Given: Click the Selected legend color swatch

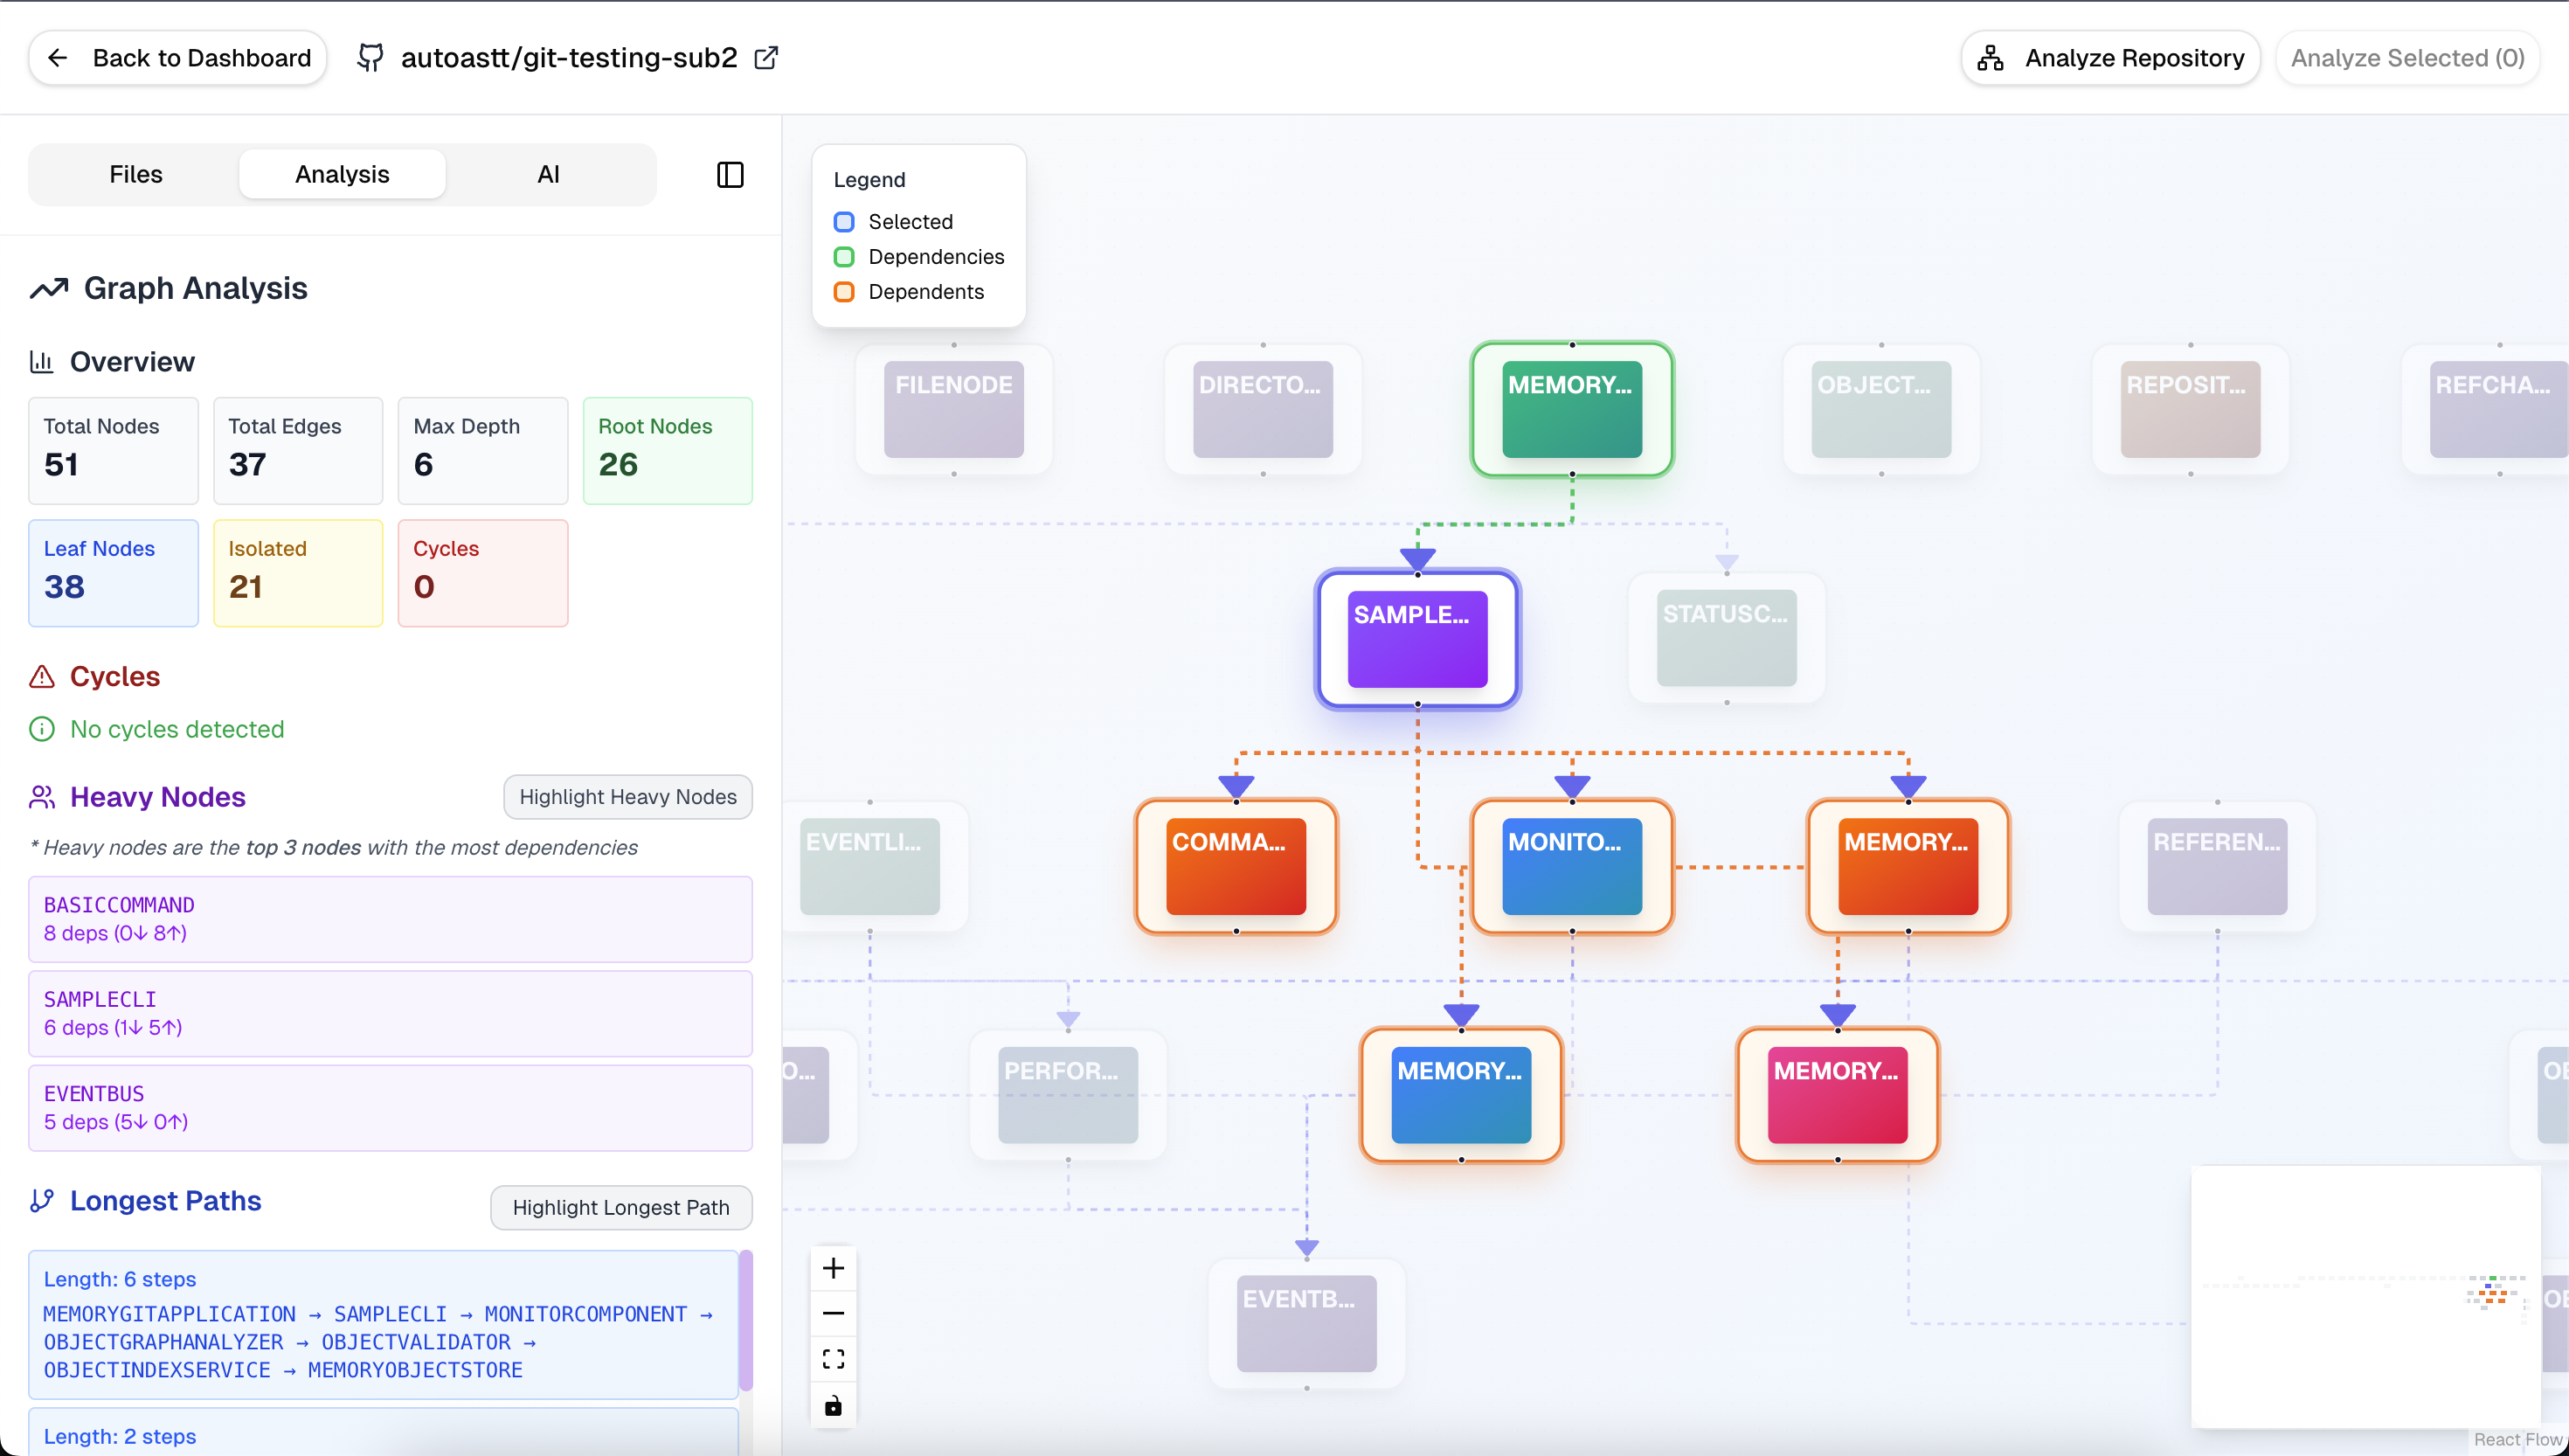Looking at the screenshot, I should tap(844, 222).
